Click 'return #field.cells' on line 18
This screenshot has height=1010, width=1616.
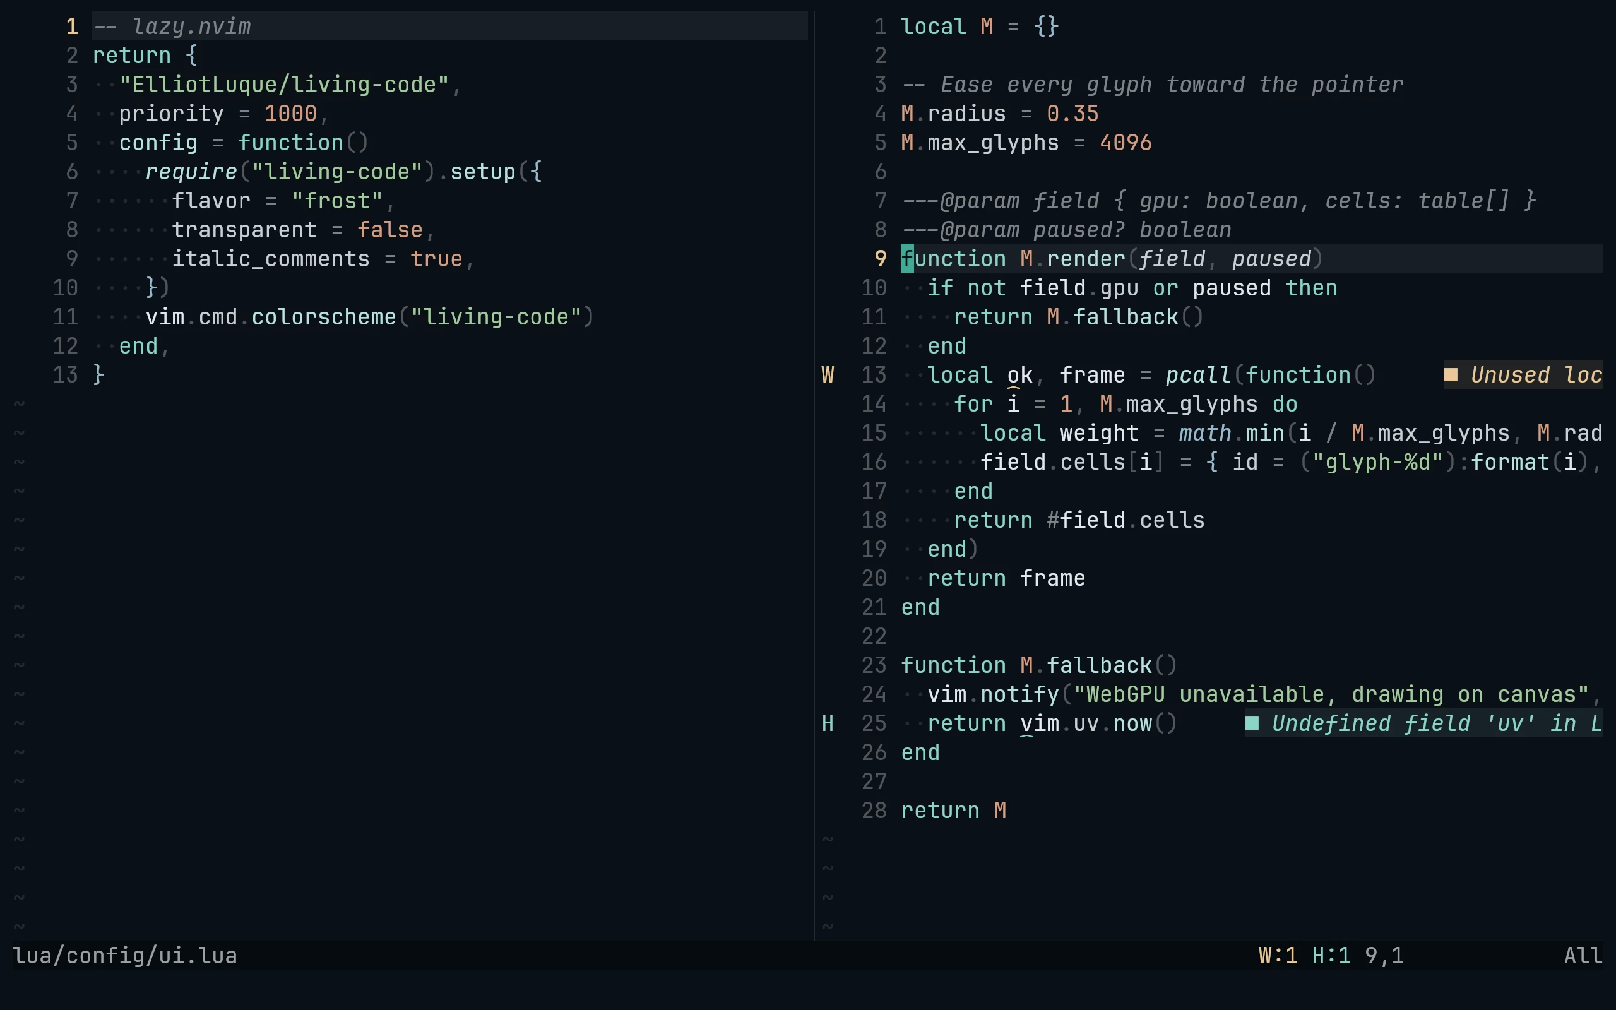point(1079,520)
